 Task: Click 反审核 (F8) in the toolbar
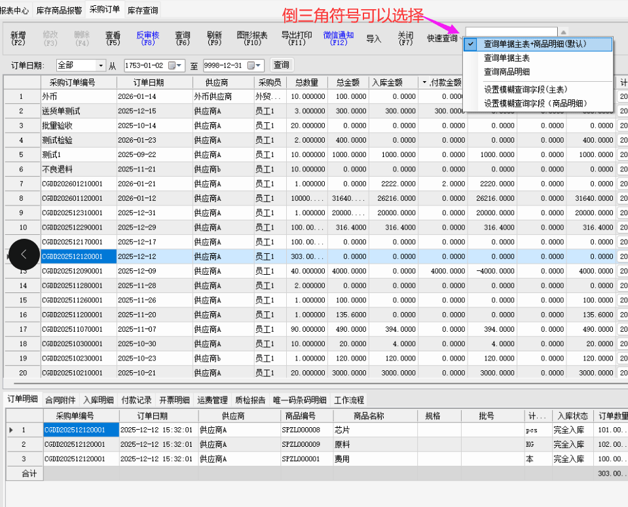(x=148, y=39)
